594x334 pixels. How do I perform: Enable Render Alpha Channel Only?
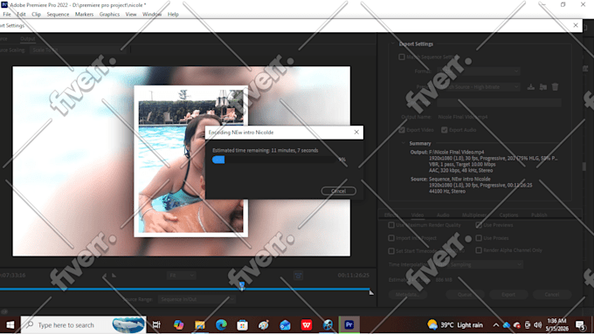[x=479, y=250]
